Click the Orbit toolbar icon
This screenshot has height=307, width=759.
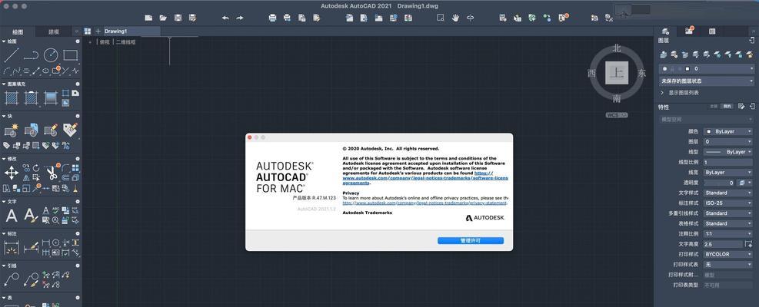coord(470,18)
